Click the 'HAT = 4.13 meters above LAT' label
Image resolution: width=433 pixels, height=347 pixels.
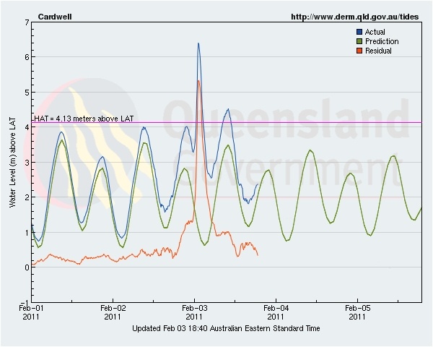(84, 119)
